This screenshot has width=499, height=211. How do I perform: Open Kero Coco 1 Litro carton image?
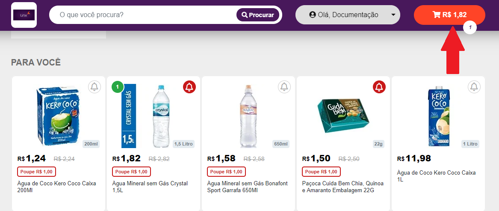pyautogui.click(x=439, y=116)
